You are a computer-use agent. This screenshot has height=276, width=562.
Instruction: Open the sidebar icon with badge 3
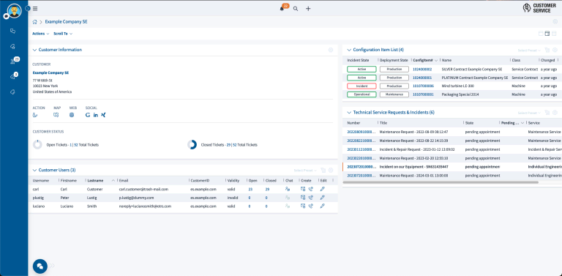(13, 77)
